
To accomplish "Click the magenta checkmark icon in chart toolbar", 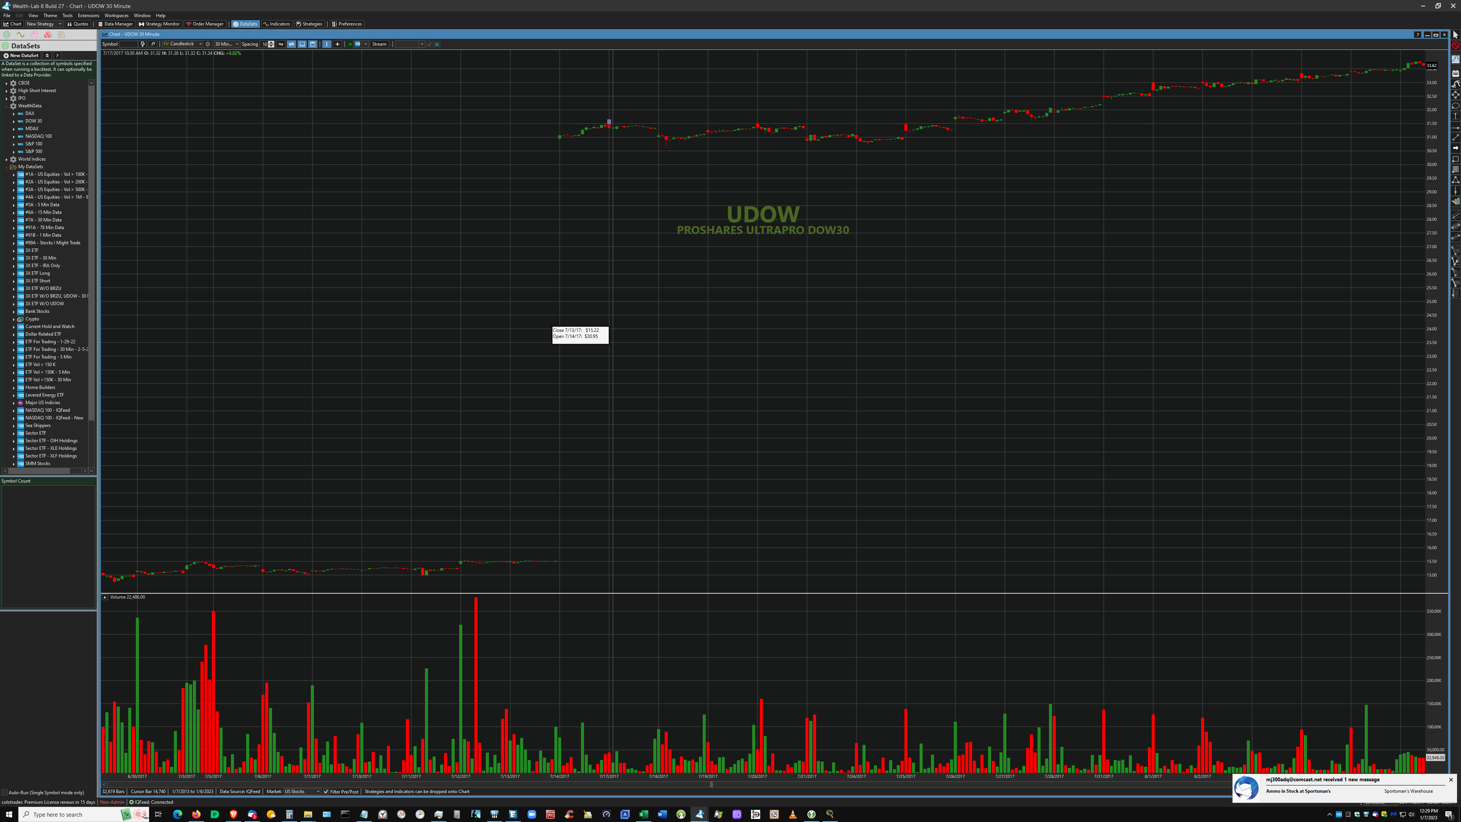I will pyautogui.click(x=429, y=44).
